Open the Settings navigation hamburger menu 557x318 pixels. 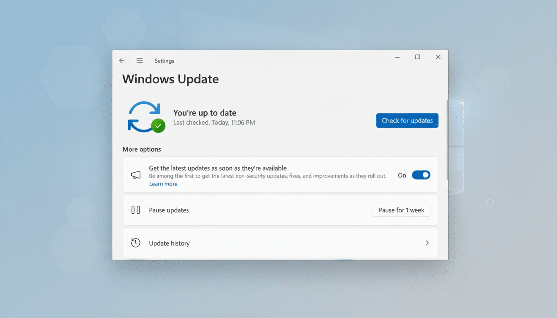point(139,60)
